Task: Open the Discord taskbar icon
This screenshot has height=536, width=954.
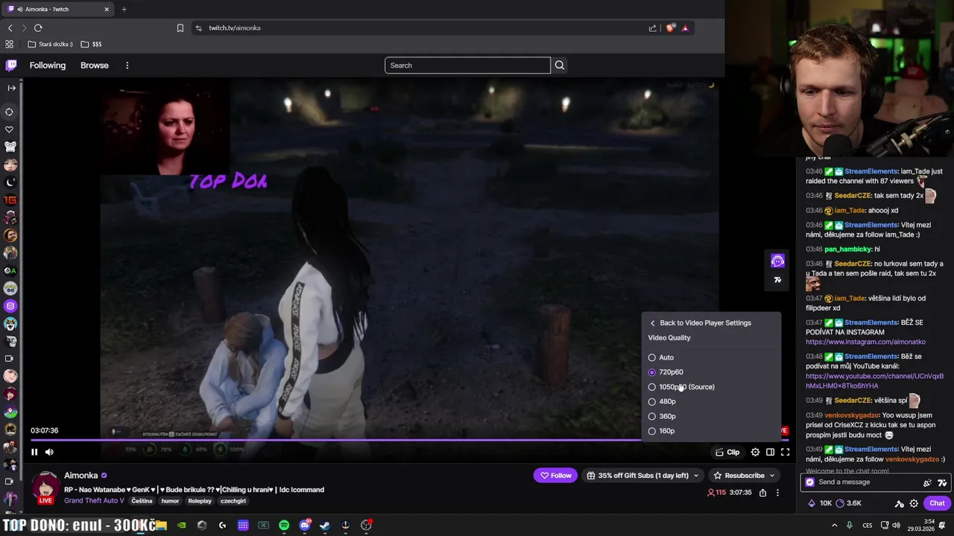Action: click(x=304, y=526)
